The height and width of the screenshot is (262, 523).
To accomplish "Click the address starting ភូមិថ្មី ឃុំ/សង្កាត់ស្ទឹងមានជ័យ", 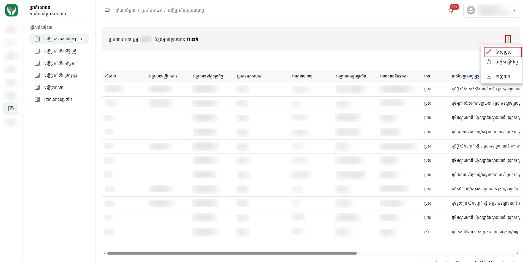I will 486,89.
